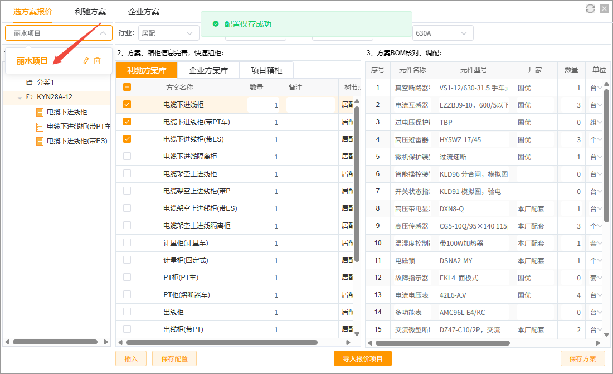Click the tree panel horizontal scrollbar thumb
This screenshot has width=613, height=374.
pyautogui.click(x=55, y=342)
